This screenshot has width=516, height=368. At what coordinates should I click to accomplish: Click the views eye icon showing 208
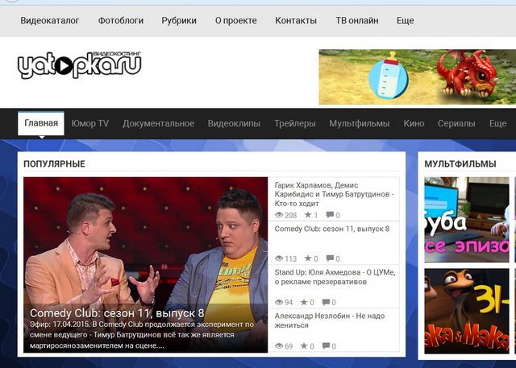279,215
